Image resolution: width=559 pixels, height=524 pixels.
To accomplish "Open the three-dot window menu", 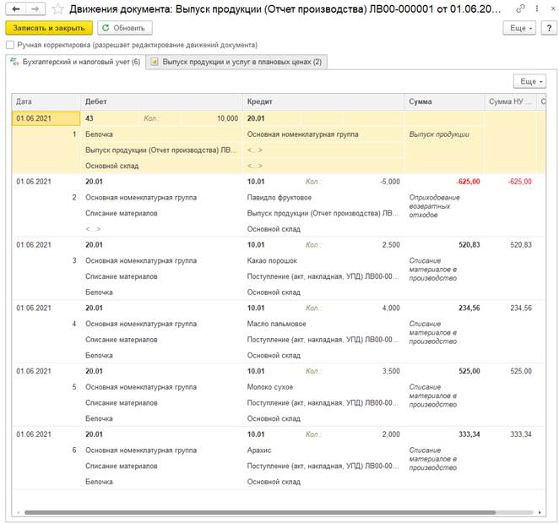I will point(536,8).
